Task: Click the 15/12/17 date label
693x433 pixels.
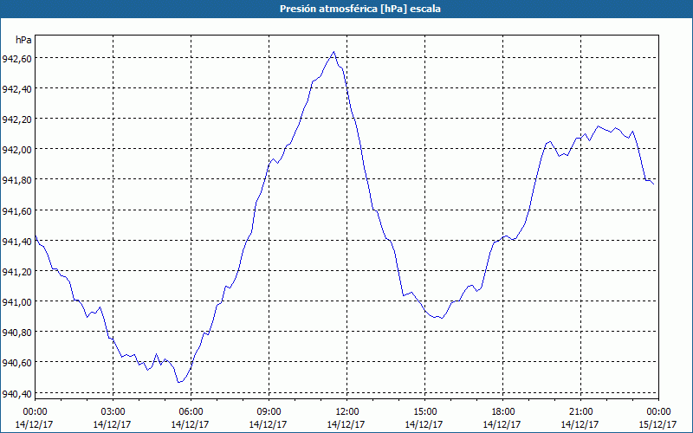Action: coord(657,424)
